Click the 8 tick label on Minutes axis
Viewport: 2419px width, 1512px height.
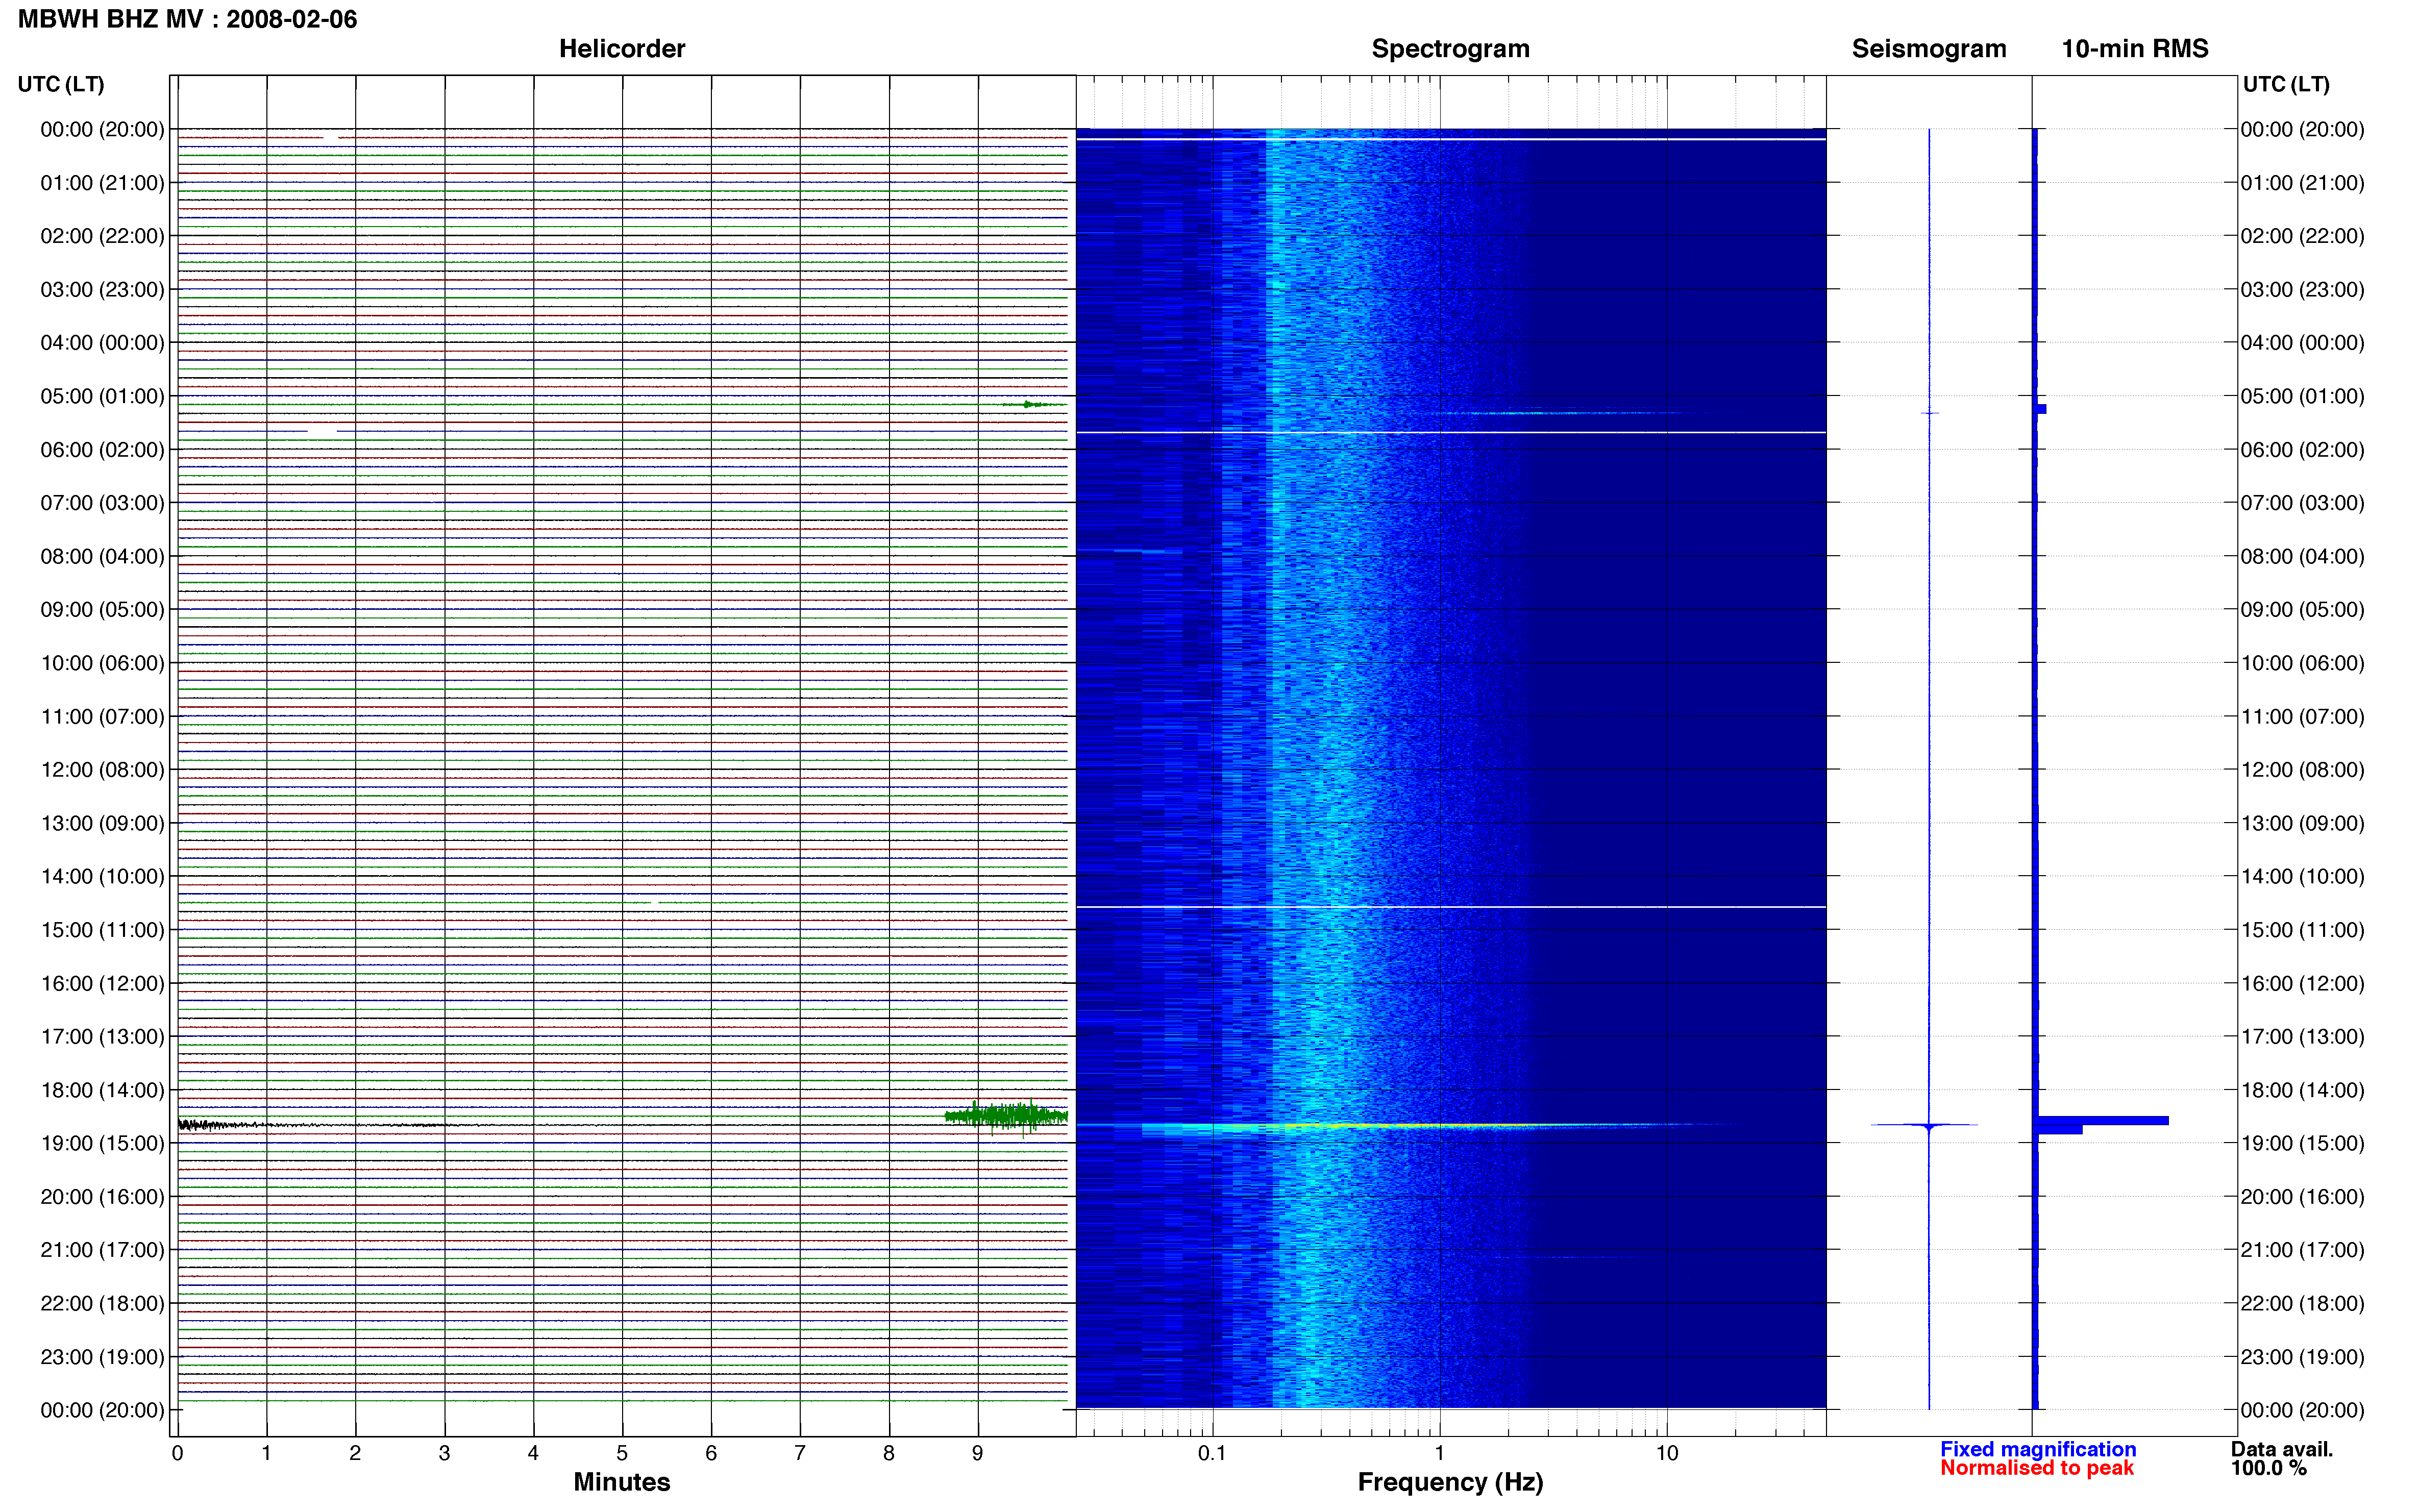click(889, 1453)
